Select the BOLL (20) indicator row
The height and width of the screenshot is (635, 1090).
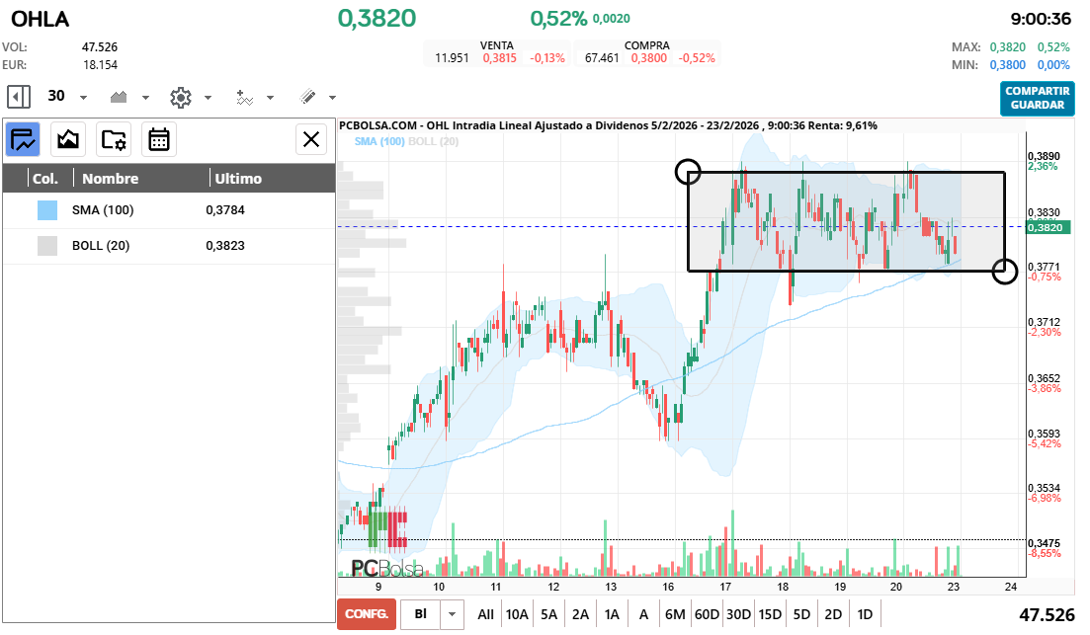tap(169, 246)
